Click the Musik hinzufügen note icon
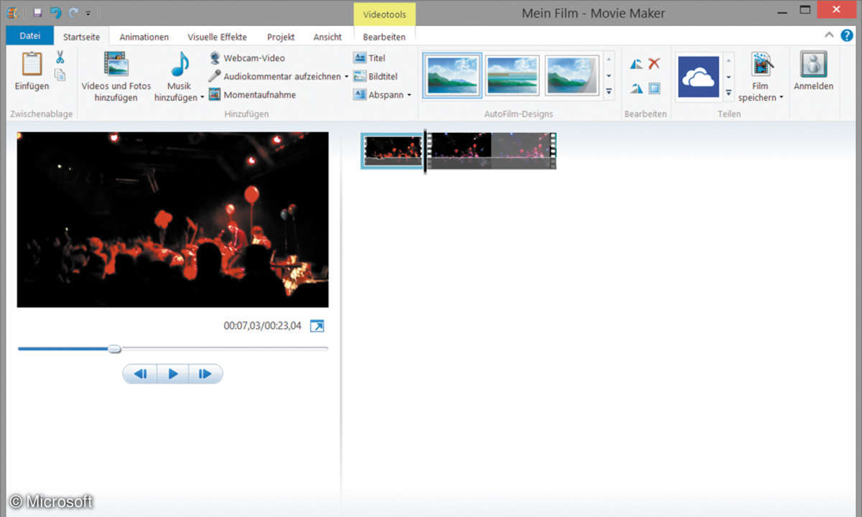 click(180, 65)
